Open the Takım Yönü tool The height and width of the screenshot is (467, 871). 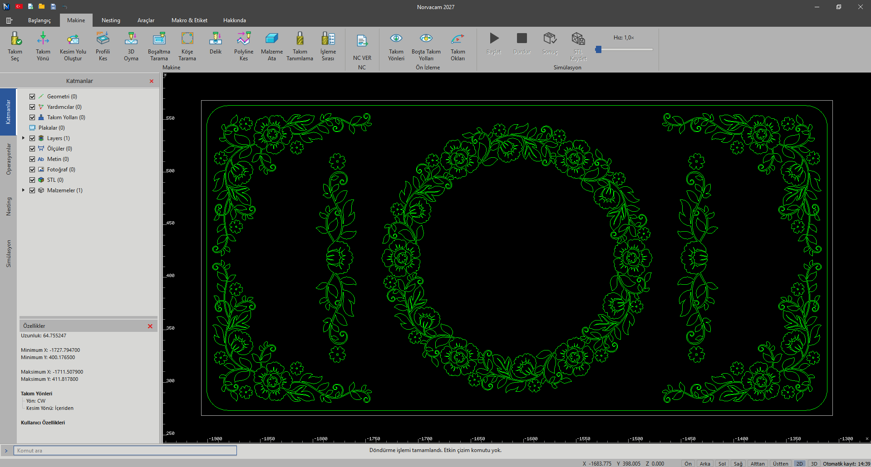tap(43, 46)
